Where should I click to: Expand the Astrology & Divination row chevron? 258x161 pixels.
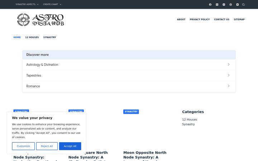(x=229, y=64)
